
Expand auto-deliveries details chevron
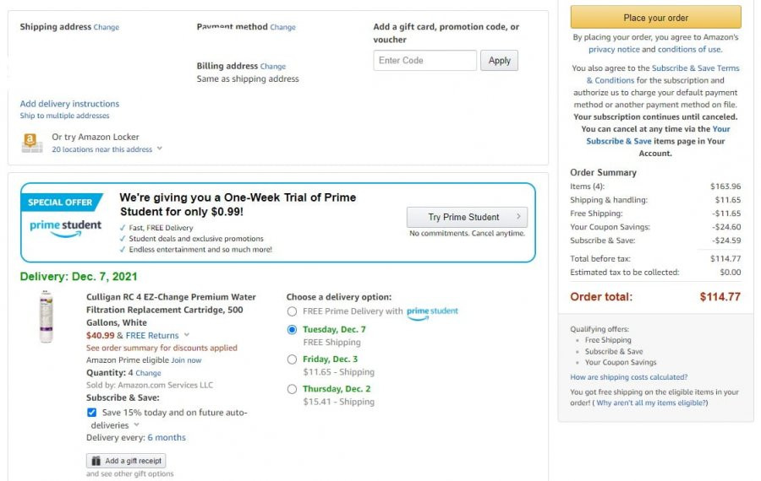(x=136, y=424)
